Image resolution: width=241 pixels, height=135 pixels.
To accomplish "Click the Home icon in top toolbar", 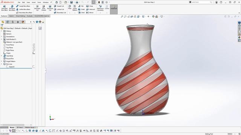I will tap(56, 2).
